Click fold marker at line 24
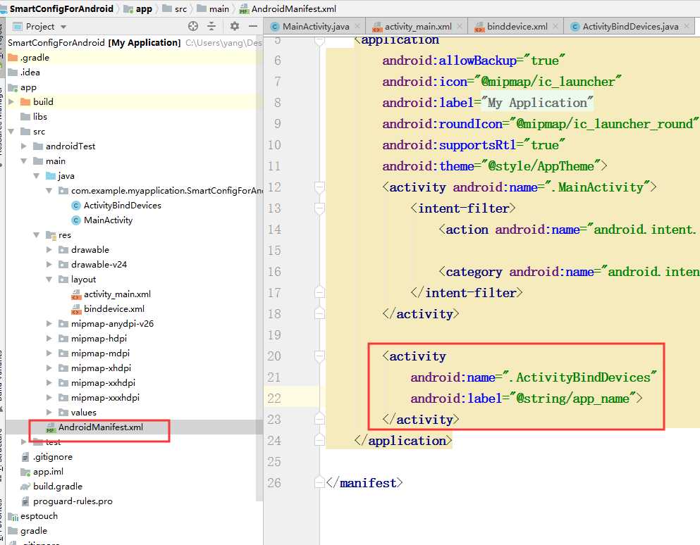The image size is (700, 545). click(319, 440)
